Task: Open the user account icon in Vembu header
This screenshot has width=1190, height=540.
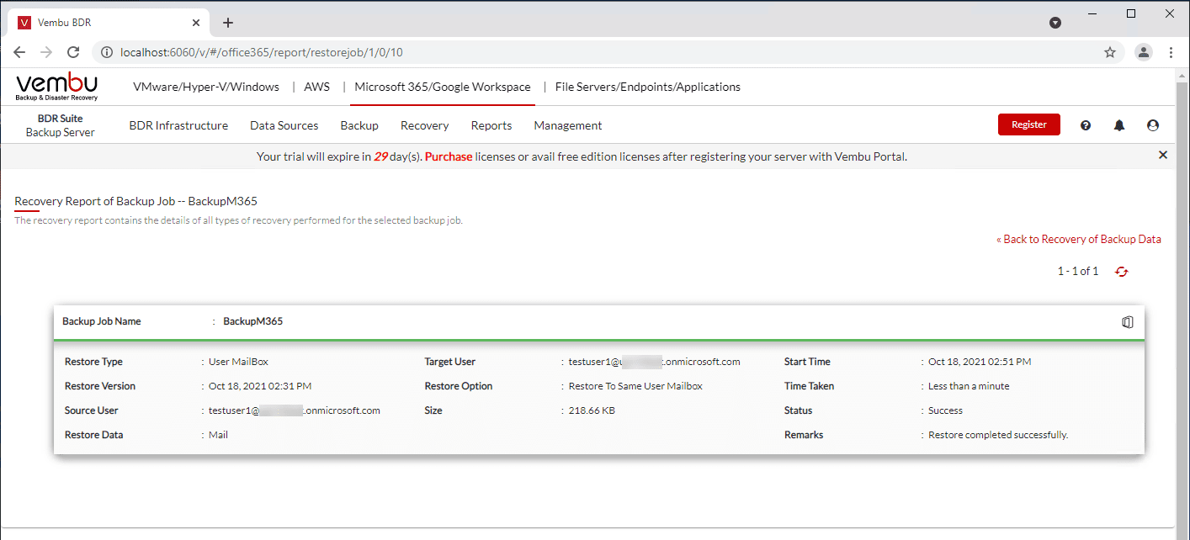Action: click(1153, 125)
